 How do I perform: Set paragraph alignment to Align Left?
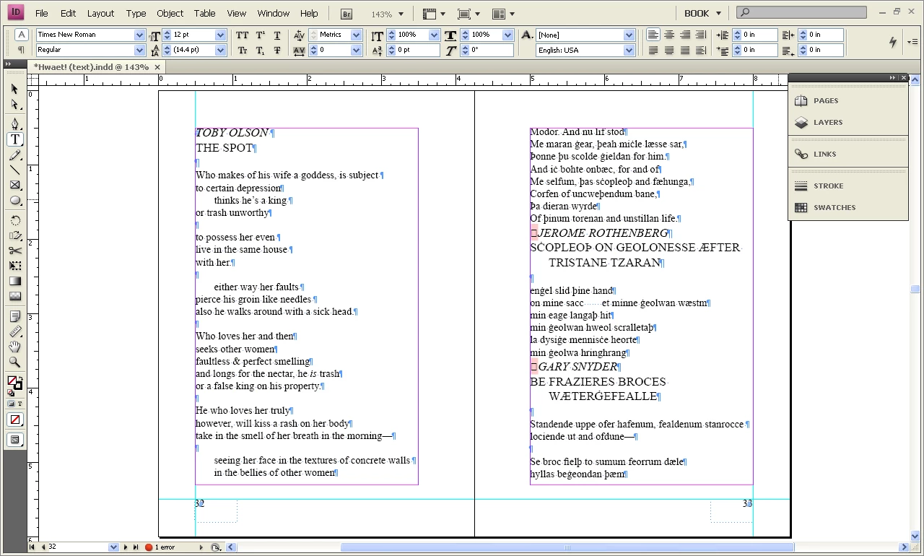coord(653,35)
